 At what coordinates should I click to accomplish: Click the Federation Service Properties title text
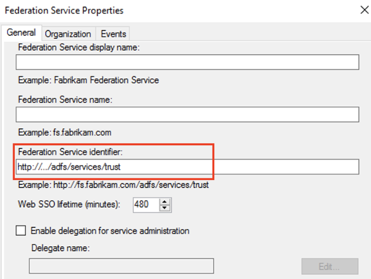(64, 10)
